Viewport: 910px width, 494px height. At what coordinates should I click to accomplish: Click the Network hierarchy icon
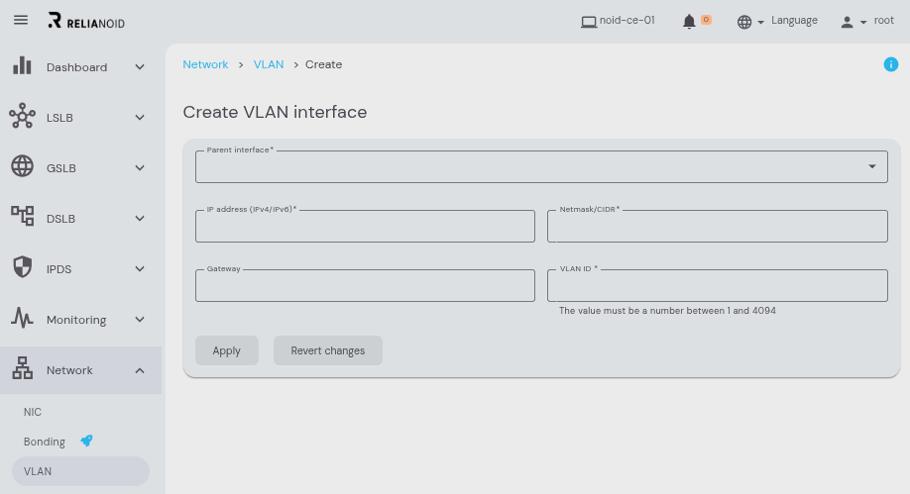click(22, 368)
